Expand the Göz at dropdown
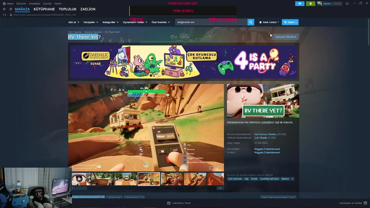The width and height of the screenshot is (370, 208). (x=74, y=22)
